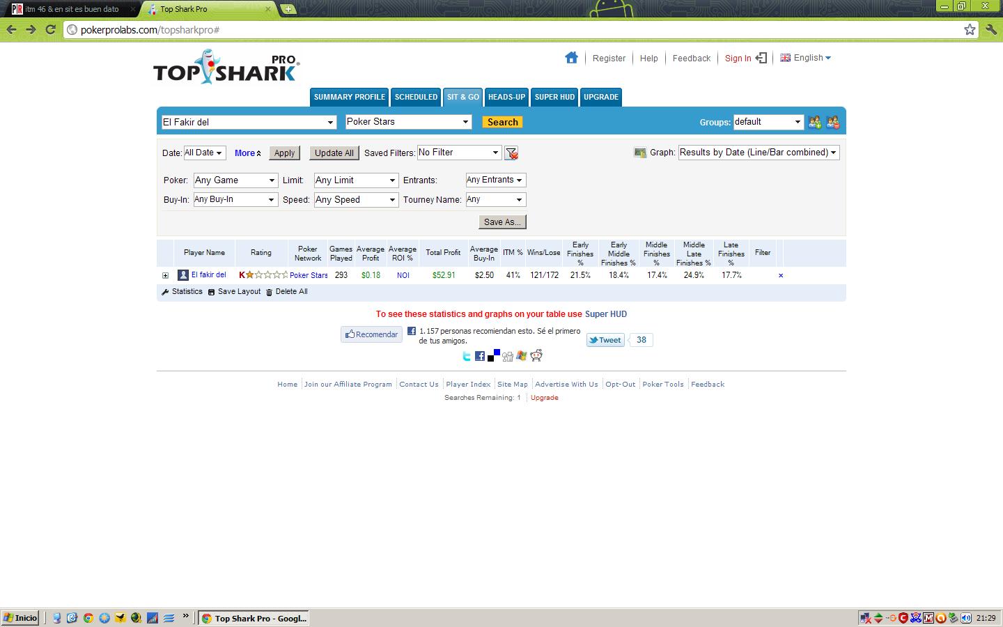Open a new browser tab

tap(288, 9)
